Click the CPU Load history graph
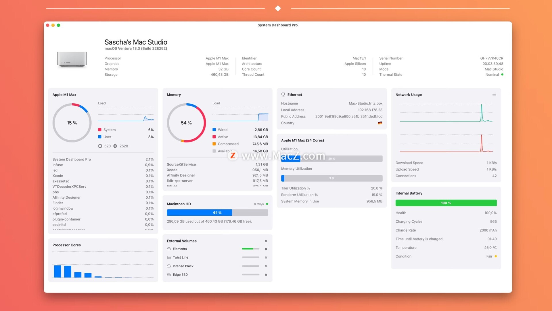The image size is (552, 311). (126, 115)
